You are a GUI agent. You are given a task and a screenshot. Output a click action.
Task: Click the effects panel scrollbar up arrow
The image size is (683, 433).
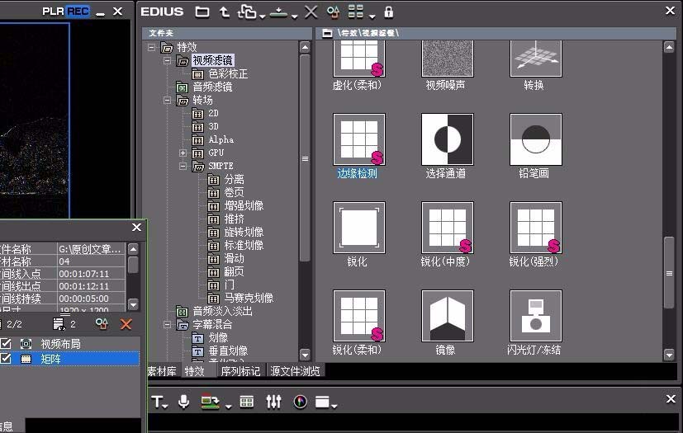point(669,47)
